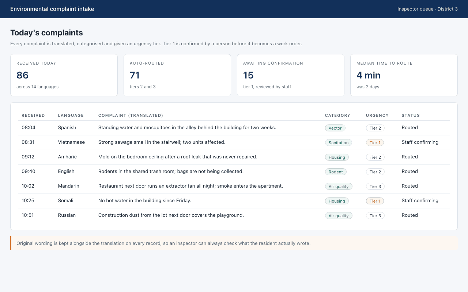468x292 pixels.
Task: Select the Received Today card showing 86
Action: pos(64,75)
